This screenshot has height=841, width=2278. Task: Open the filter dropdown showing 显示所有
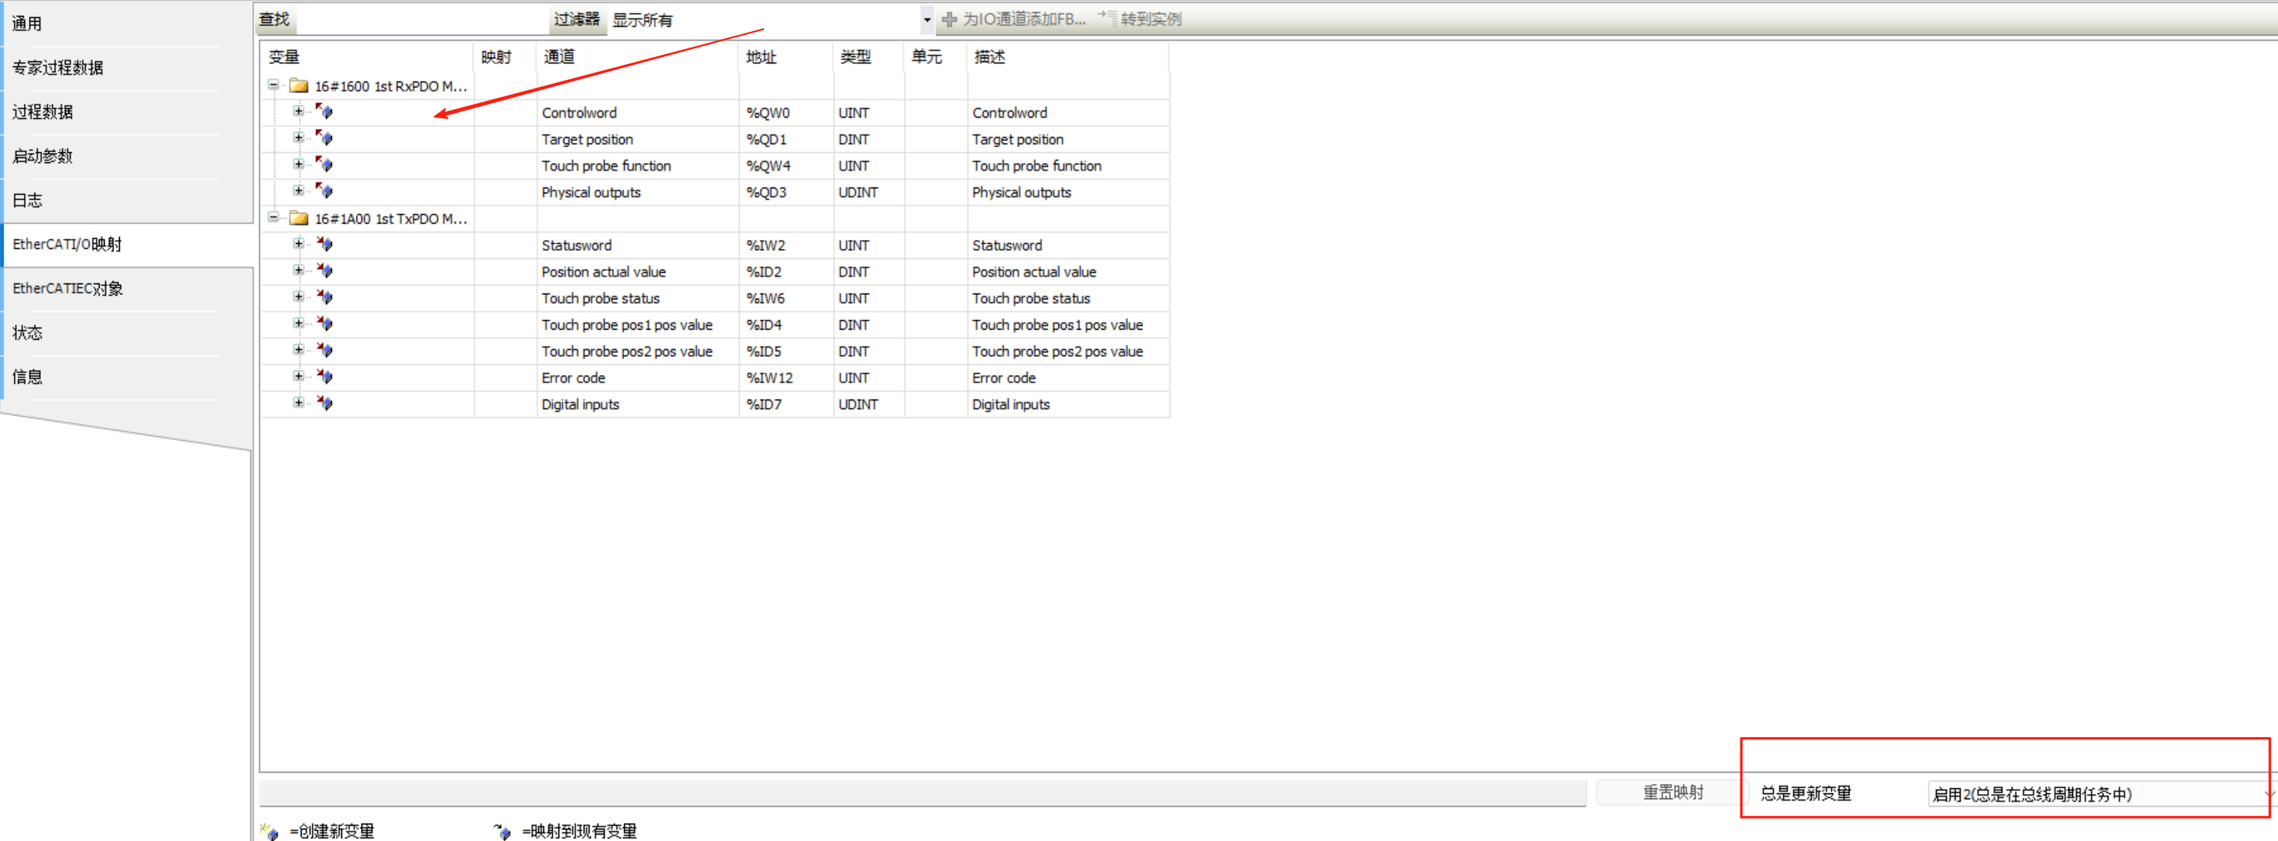pyautogui.click(x=926, y=19)
